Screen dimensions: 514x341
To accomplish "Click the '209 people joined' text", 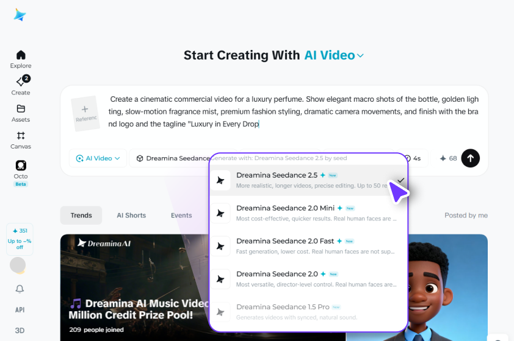I will pyautogui.click(x=96, y=329).
